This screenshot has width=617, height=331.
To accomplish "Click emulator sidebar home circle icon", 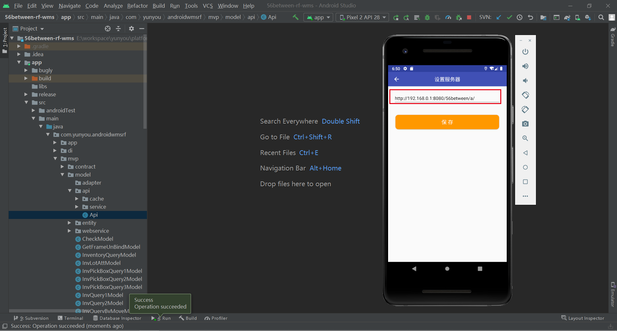I will click(x=525, y=167).
